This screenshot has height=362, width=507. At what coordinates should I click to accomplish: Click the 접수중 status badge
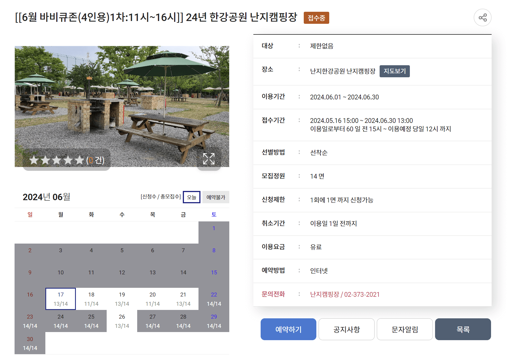[x=316, y=18]
